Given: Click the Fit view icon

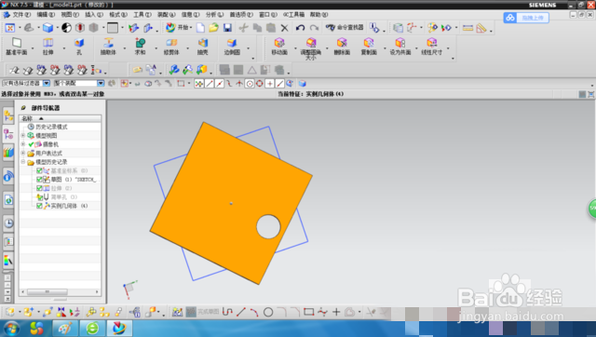Looking at the screenshot, I should 10,28.
